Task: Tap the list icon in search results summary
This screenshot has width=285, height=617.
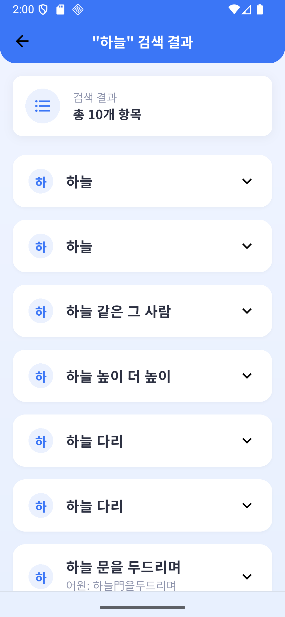Action: (x=42, y=106)
